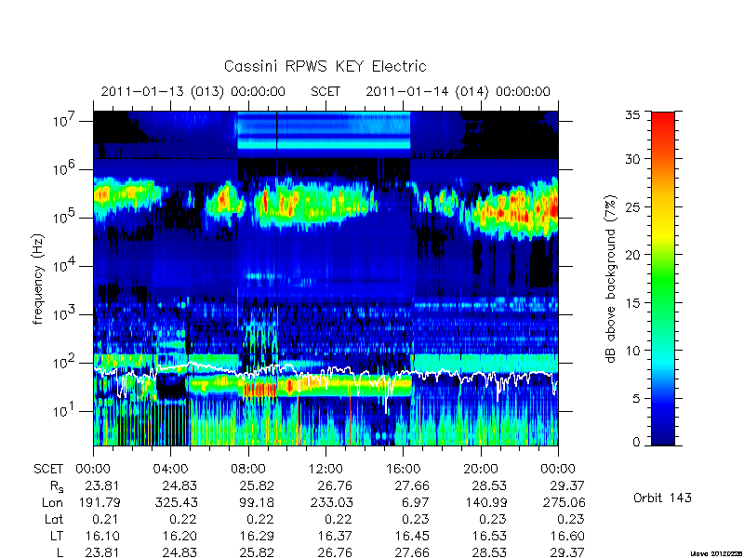Image resolution: width=744 pixels, height=558 pixels.
Task: Click the Lon value '233.03'
Action: (331, 502)
